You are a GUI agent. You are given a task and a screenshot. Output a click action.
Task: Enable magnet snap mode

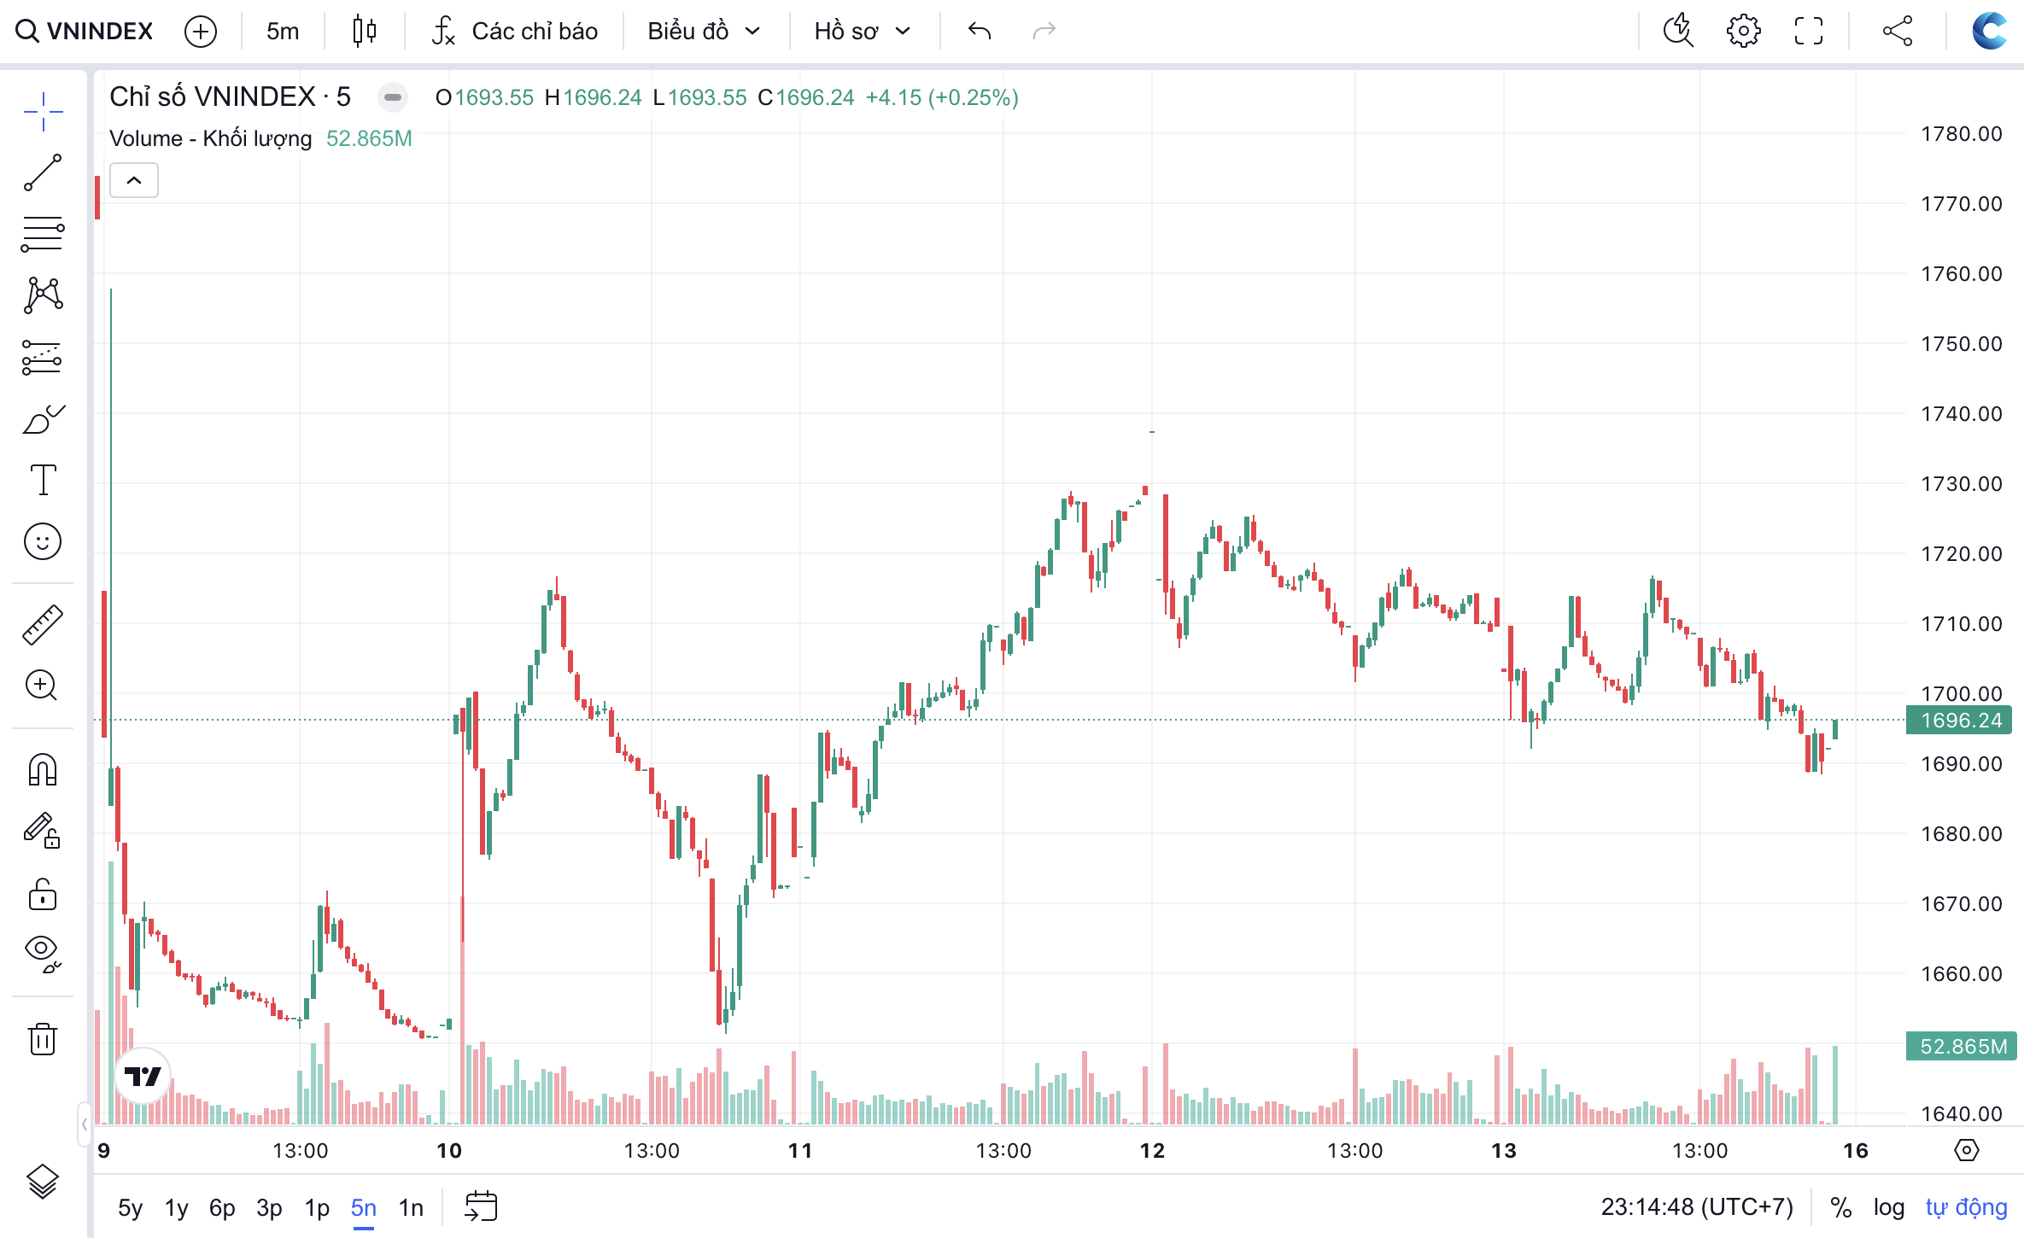(43, 768)
